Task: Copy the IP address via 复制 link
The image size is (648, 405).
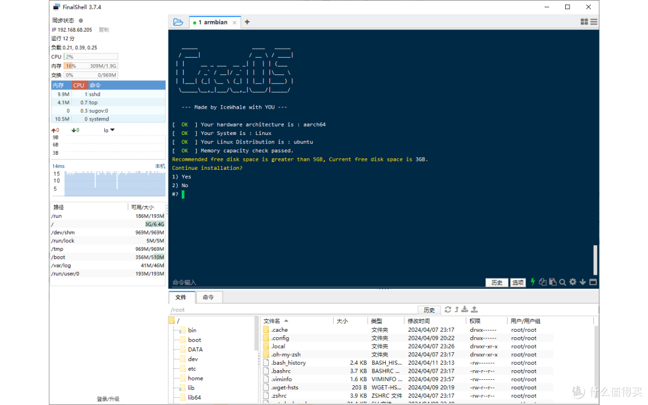Action: point(104,30)
